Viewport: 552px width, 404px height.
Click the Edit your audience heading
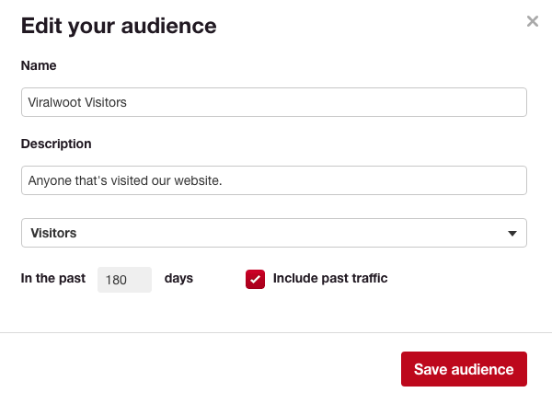tap(119, 27)
